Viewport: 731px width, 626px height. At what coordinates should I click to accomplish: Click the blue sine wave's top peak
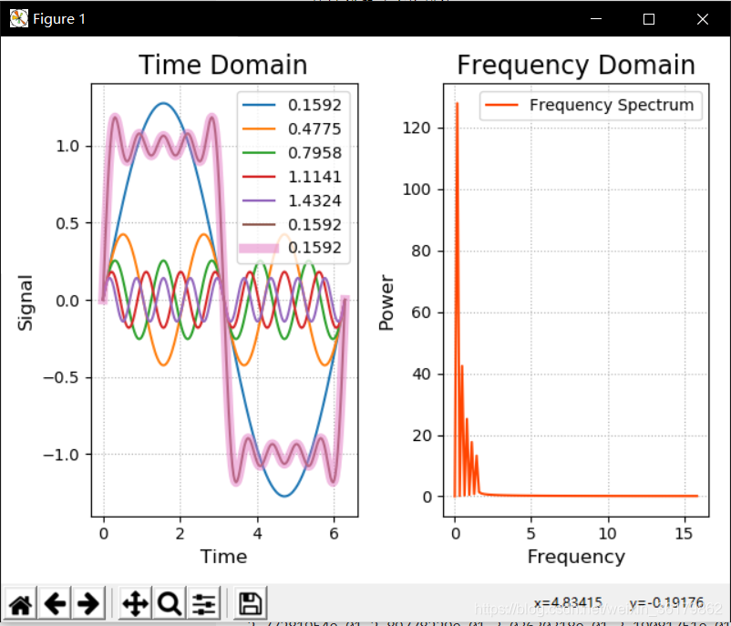coord(163,104)
